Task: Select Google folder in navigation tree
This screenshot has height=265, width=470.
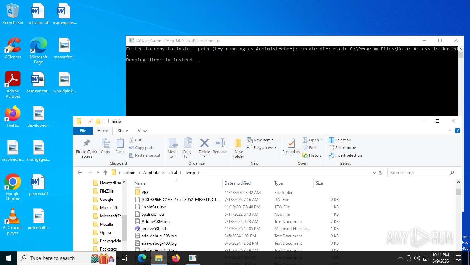Action: (x=106, y=199)
